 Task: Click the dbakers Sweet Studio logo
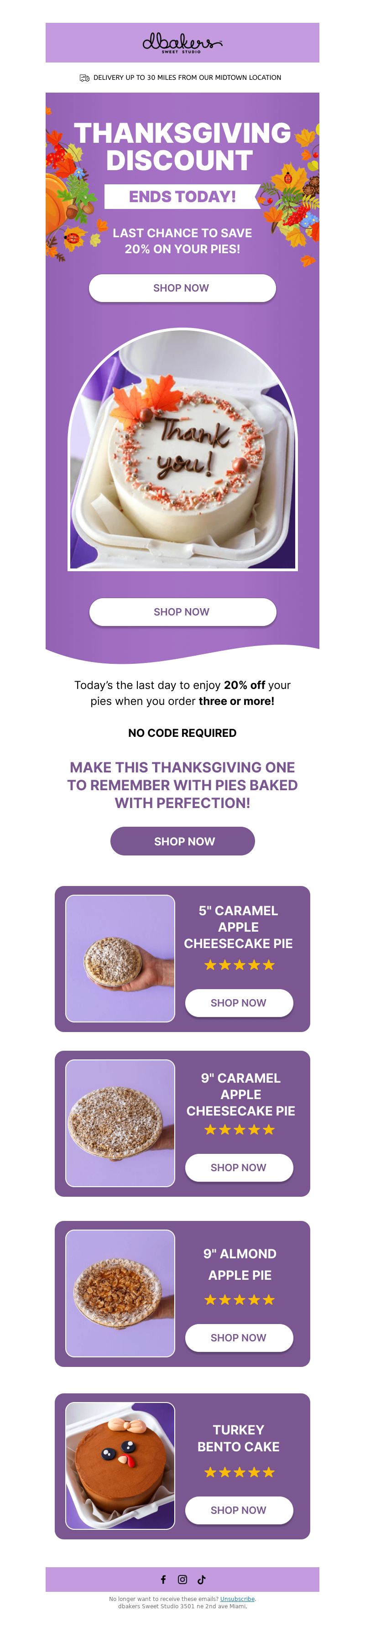click(182, 43)
